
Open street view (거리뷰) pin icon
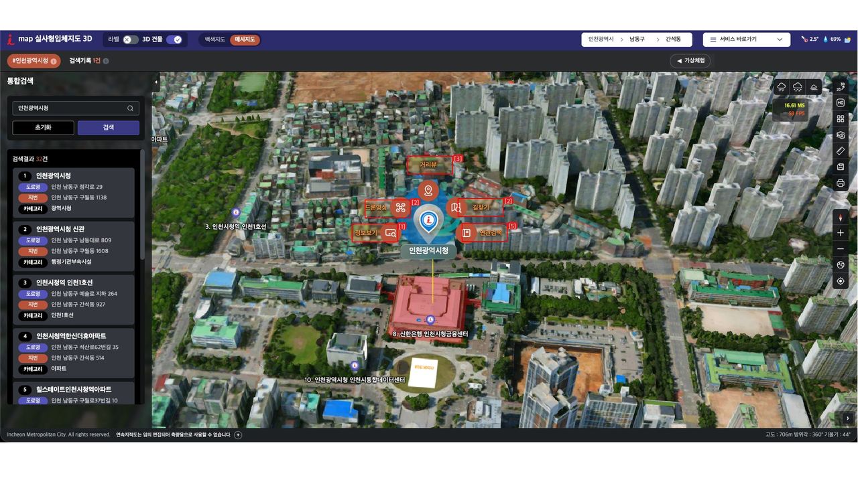pyautogui.click(x=428, y=191)
